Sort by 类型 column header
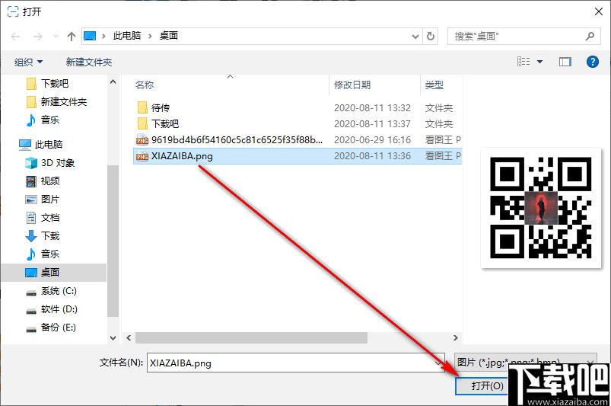This screenshot has height=406, width=611. pyautogui.click(x=434, y=85)
